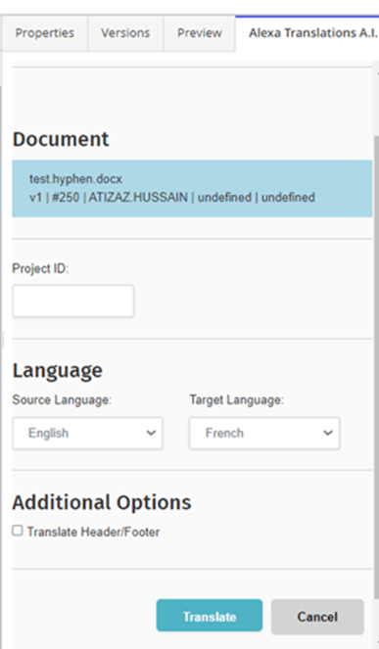
Task: Click the chevron arrow on French selector
Action: tap(328, 433)
